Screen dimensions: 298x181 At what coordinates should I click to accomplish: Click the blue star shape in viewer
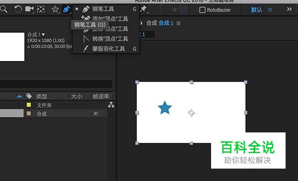[165, 108]
